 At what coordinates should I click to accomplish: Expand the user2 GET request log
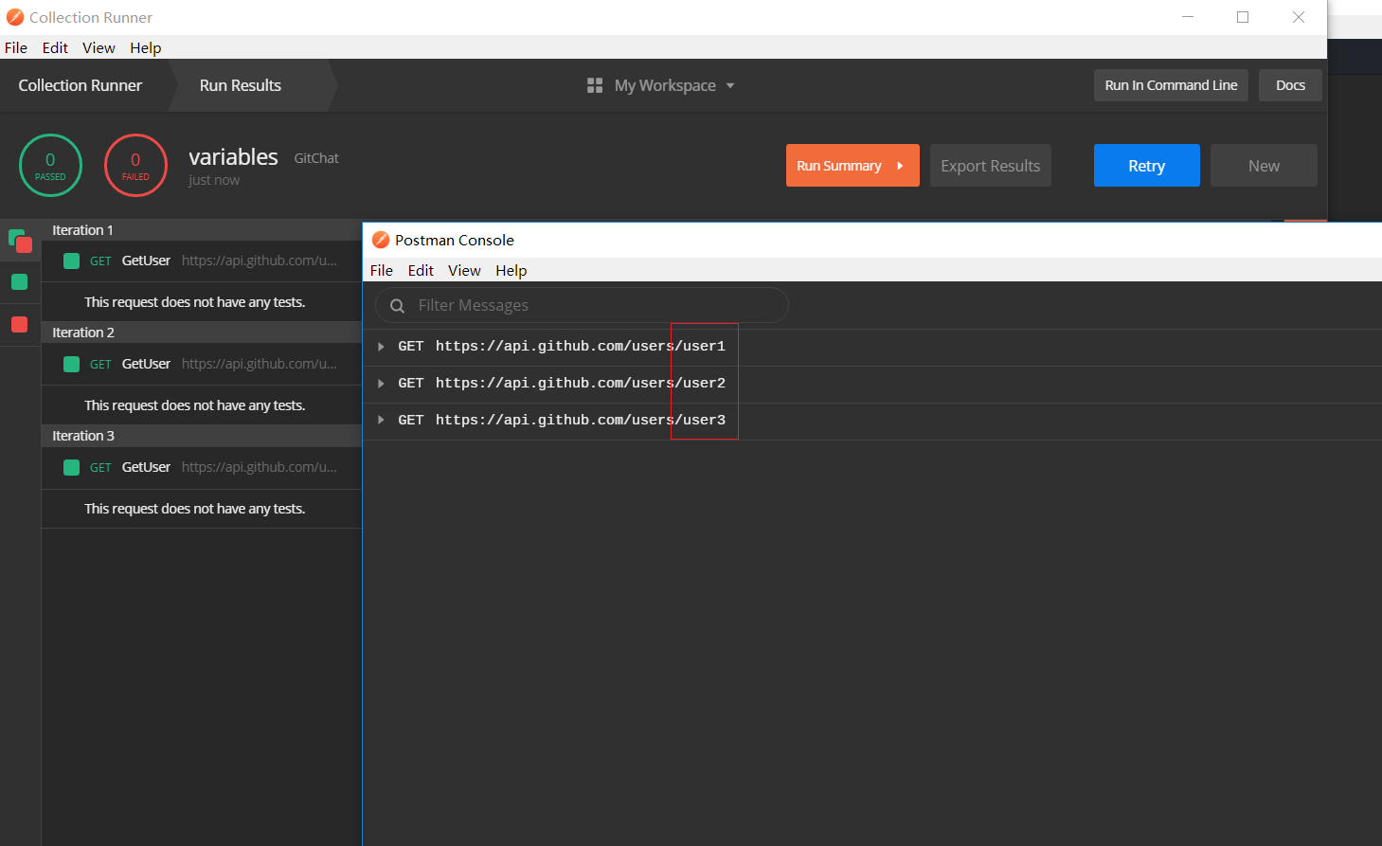pyautogui.click(x=381, y=384)
